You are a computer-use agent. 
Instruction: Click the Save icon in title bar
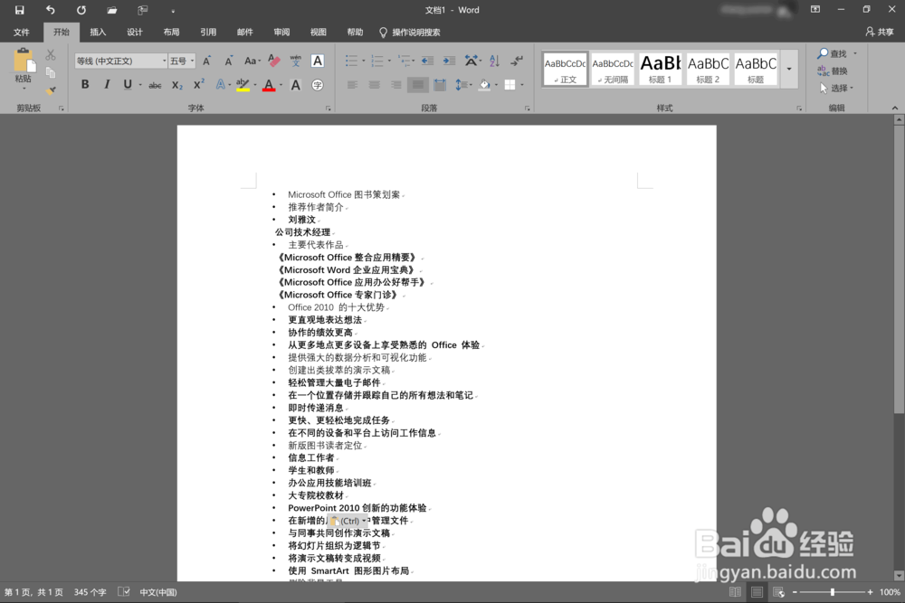click(x=20, y=10)
